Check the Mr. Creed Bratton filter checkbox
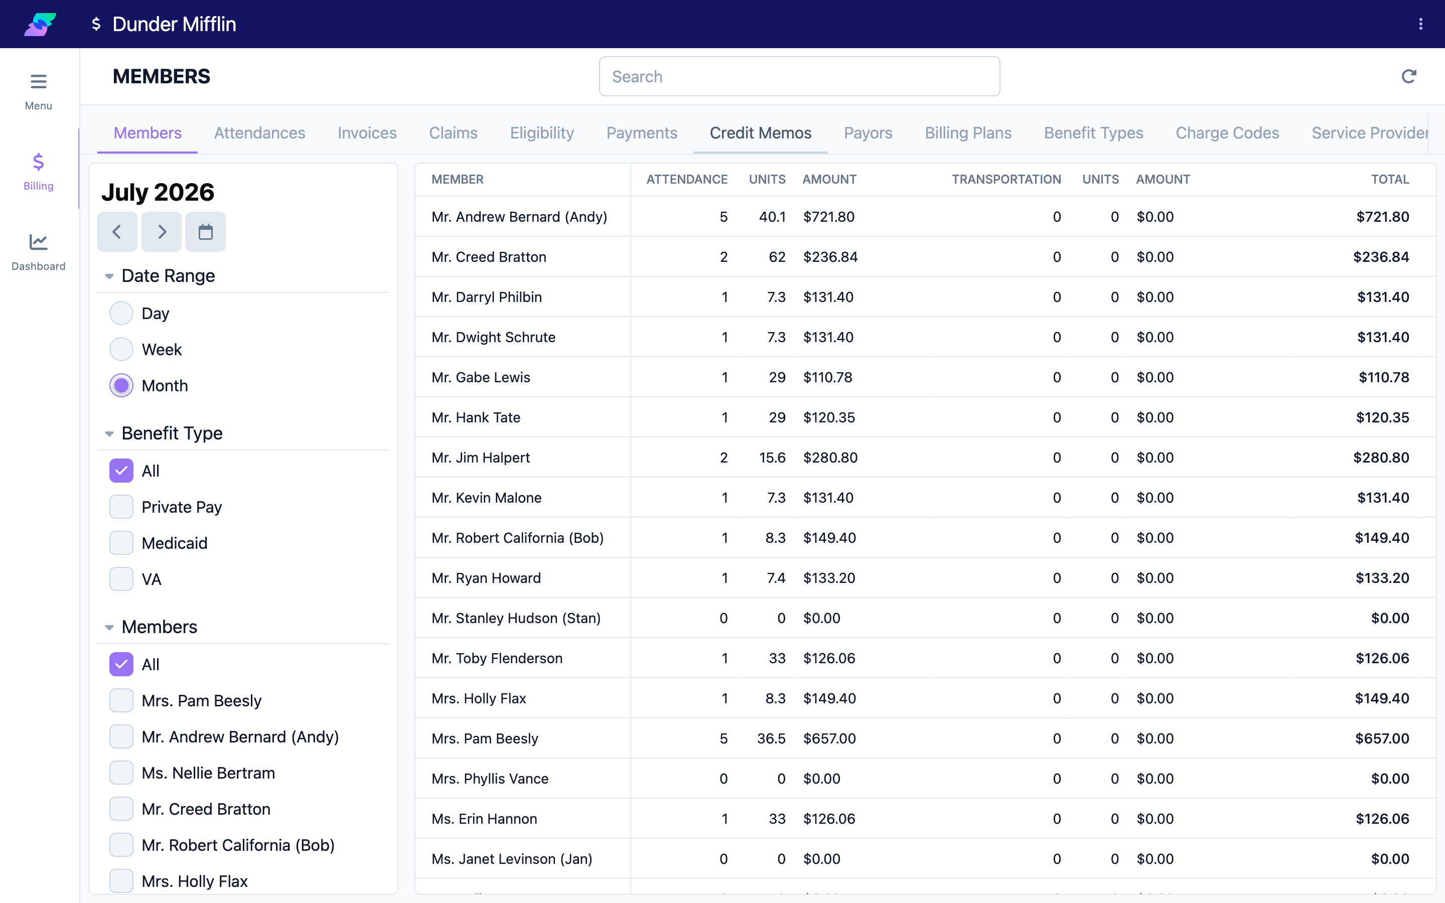Screen dimensions: 1445x903 tap(121, 809)
